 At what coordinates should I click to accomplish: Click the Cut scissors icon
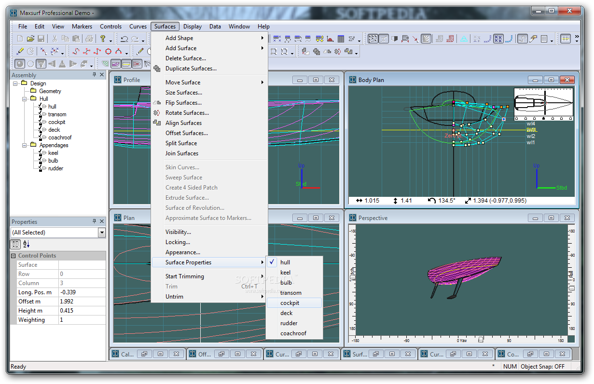[x=55, y=39]
